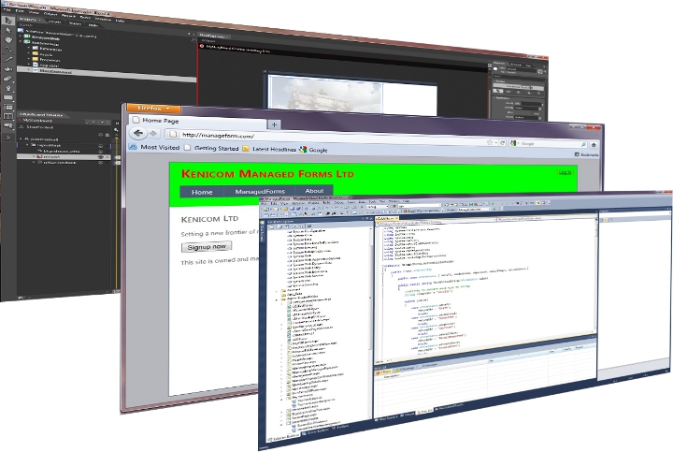
Task: Select the Button control tool in Blend
Action: click(8, 126)
